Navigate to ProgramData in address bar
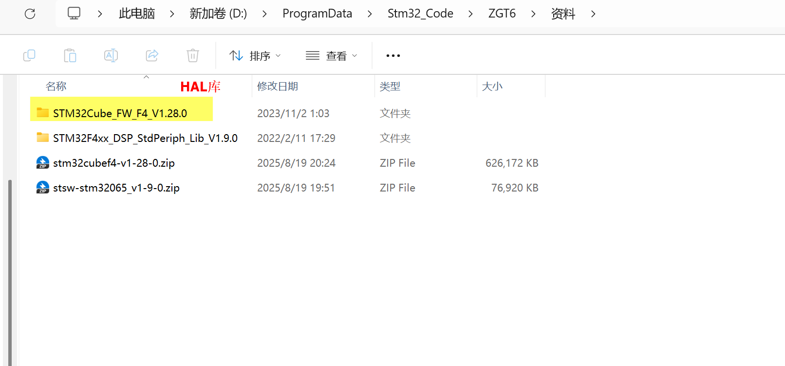 click(318, 14)
